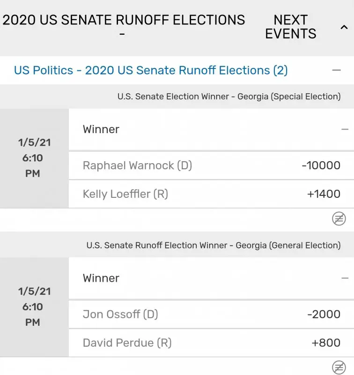Bet on Raphael Warnock (D) at -10000
The height and width of the screenshot is (375, 354).
coord(211,165)
